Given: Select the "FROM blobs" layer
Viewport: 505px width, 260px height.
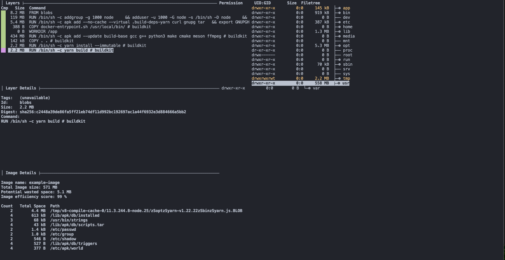Looking at the screenshot, I should coord(40,13).
